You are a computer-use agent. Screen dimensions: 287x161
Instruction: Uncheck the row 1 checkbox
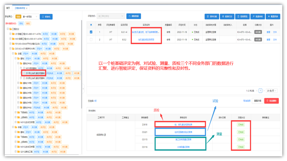(91, 32)
